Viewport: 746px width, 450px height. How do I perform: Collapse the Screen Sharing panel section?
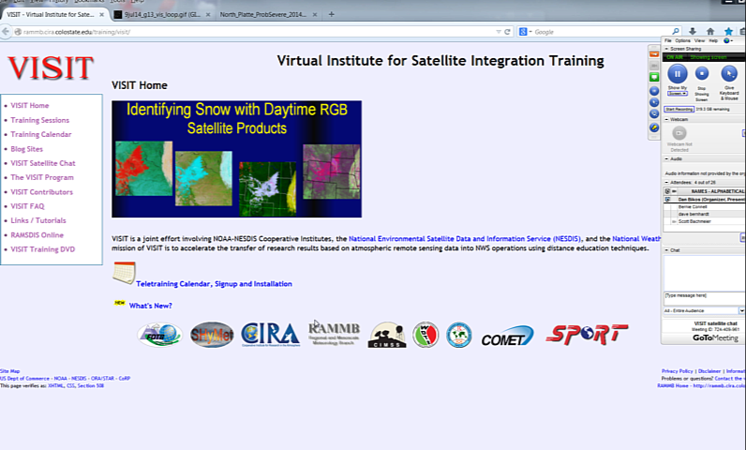tap(666, 49)
